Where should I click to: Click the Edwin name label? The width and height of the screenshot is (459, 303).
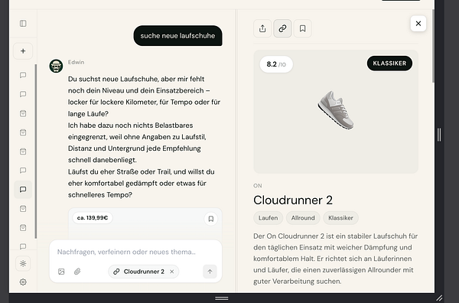pyautogui.click(x=76, y=62)
